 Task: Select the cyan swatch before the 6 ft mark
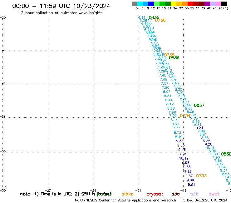pos(140,4)
